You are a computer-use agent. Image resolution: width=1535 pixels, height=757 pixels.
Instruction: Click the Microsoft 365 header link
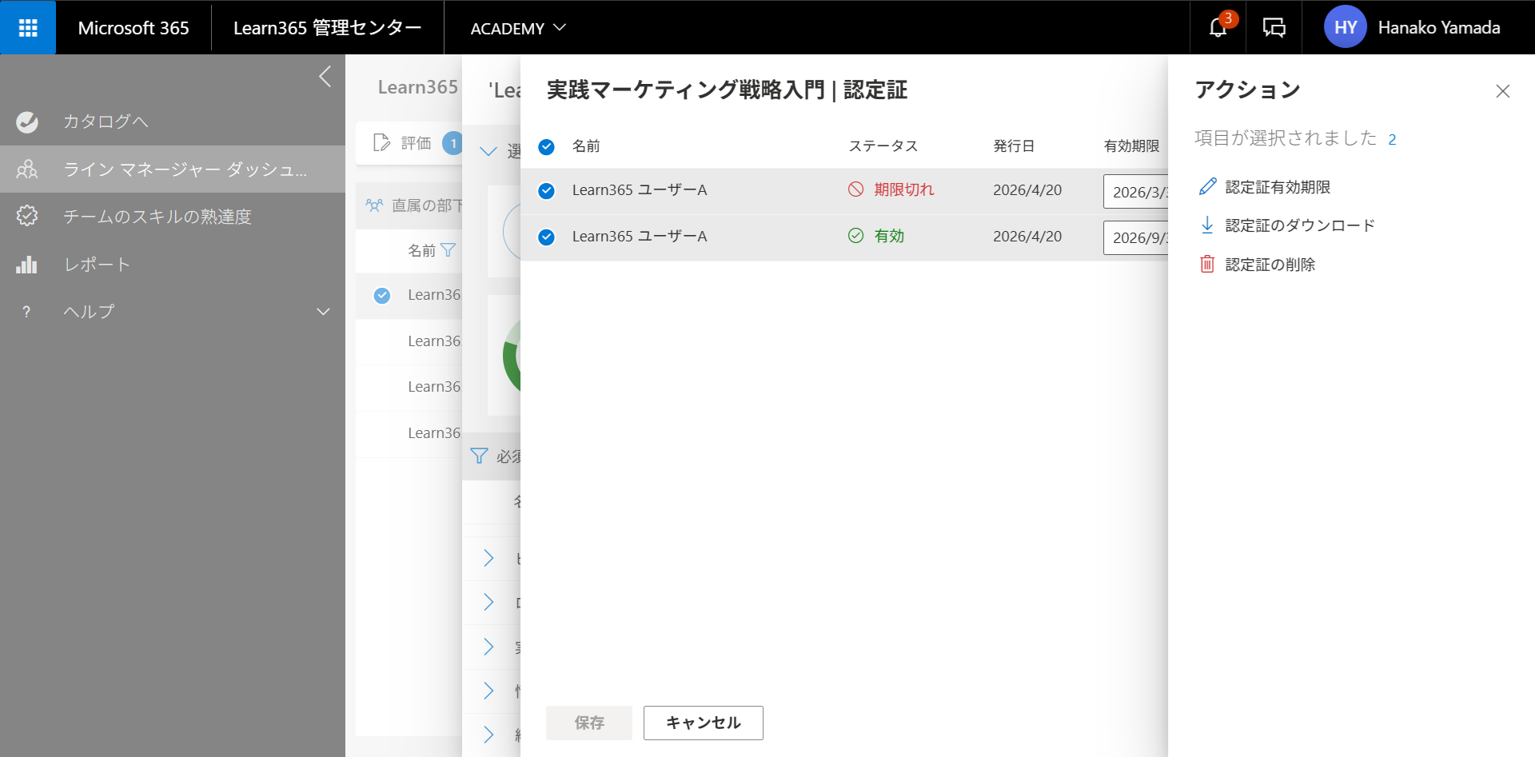[x=134, y=28]
